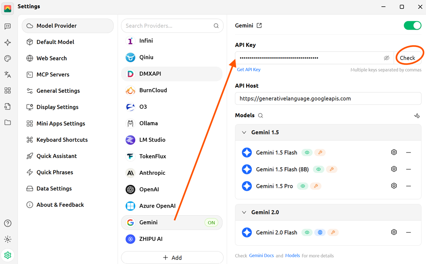Open Quick Assistant settings
The width and height of the screenshot is (426, 264).
coord(68,156)
